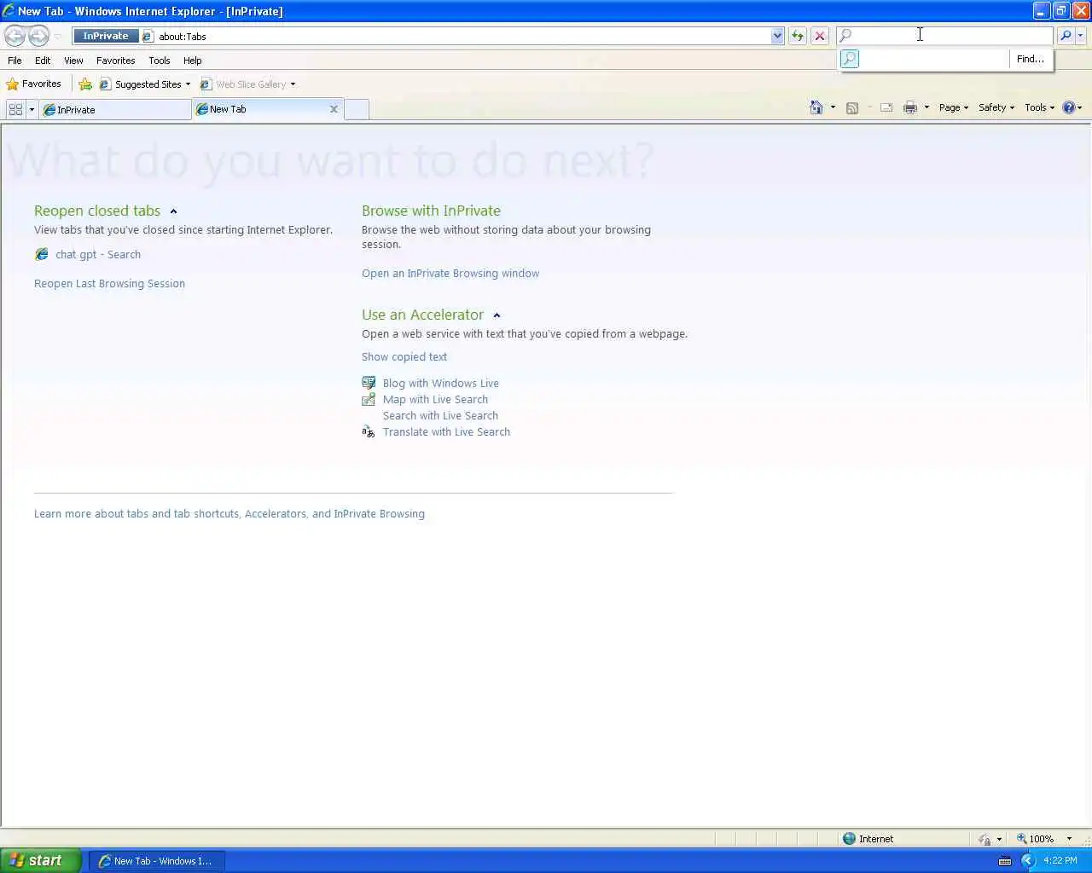Click the Translate with Live Search icon
Viewport: 1092px width, 873px height.
pos(369,431)
